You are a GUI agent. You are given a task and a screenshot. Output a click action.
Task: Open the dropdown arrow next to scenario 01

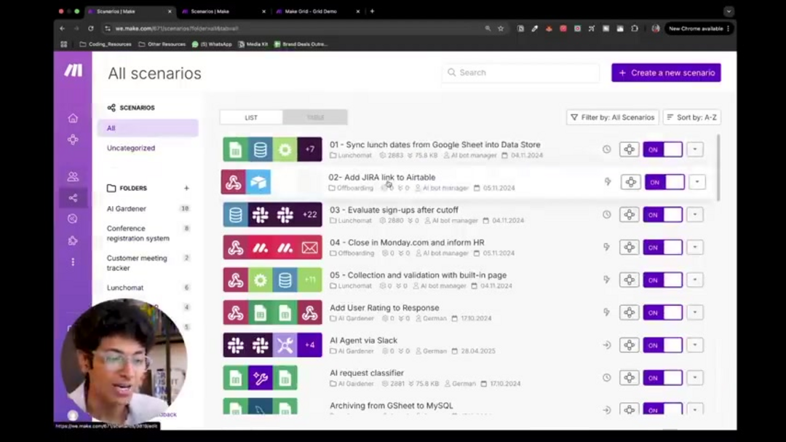pyautogui.click(x=696, y=149)
